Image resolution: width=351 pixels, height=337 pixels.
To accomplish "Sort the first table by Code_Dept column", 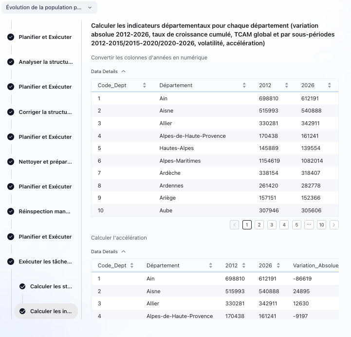I will 144,85.
